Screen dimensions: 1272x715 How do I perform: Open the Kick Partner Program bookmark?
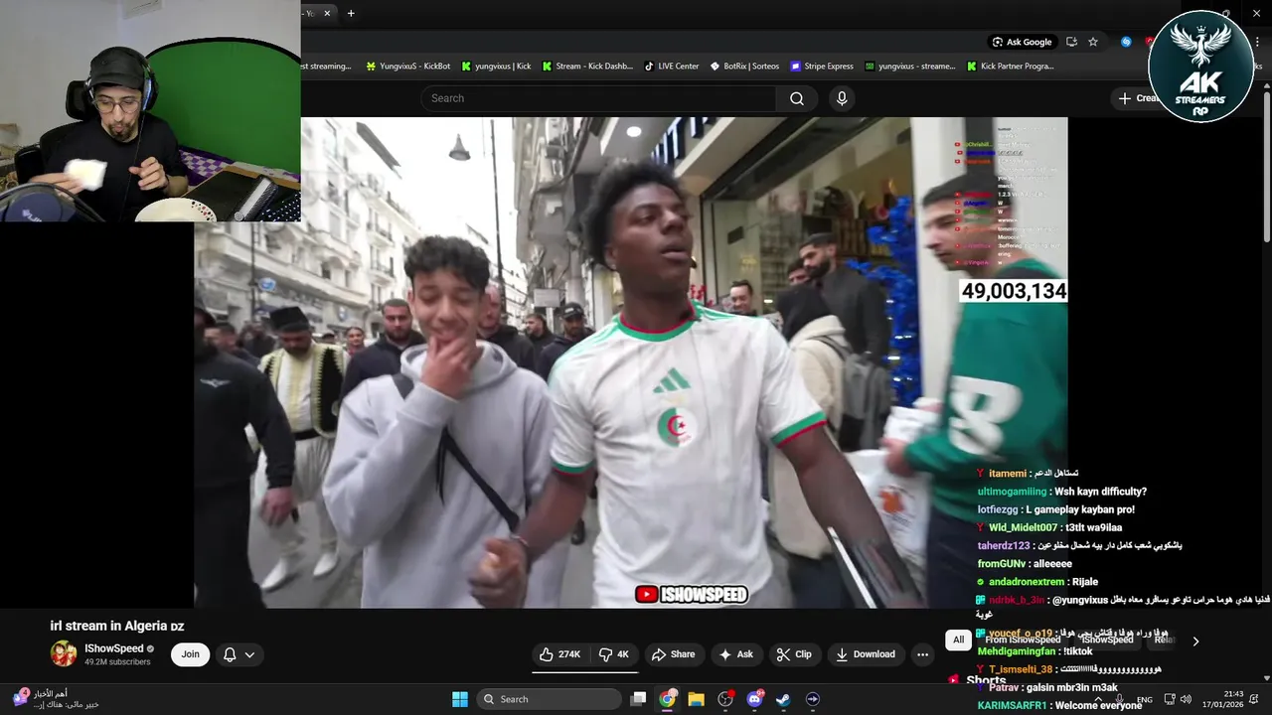1011,67
